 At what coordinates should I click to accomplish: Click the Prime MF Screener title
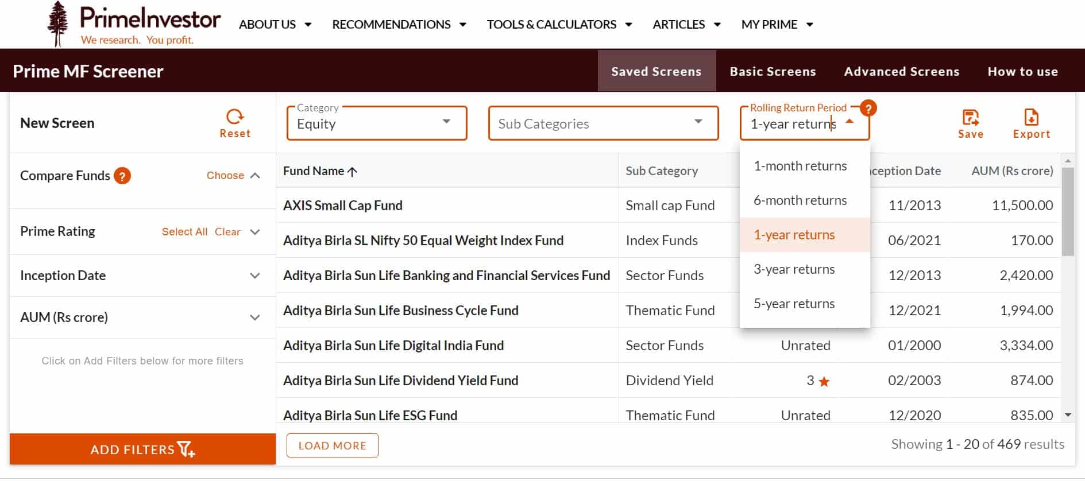(x=88, y=71)
